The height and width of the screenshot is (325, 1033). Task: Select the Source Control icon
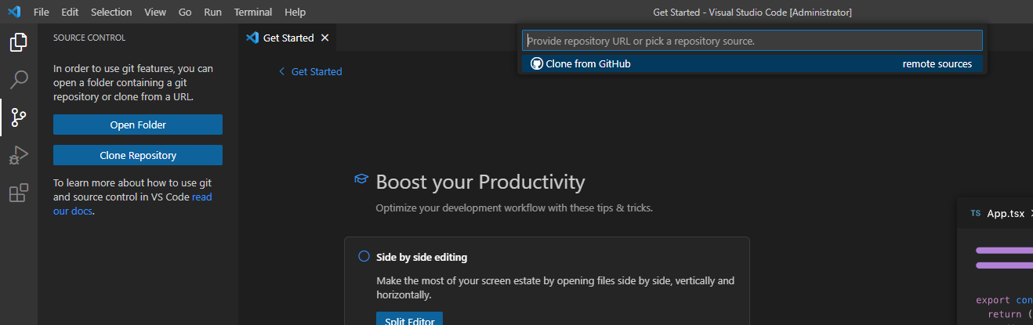(19, 117)
